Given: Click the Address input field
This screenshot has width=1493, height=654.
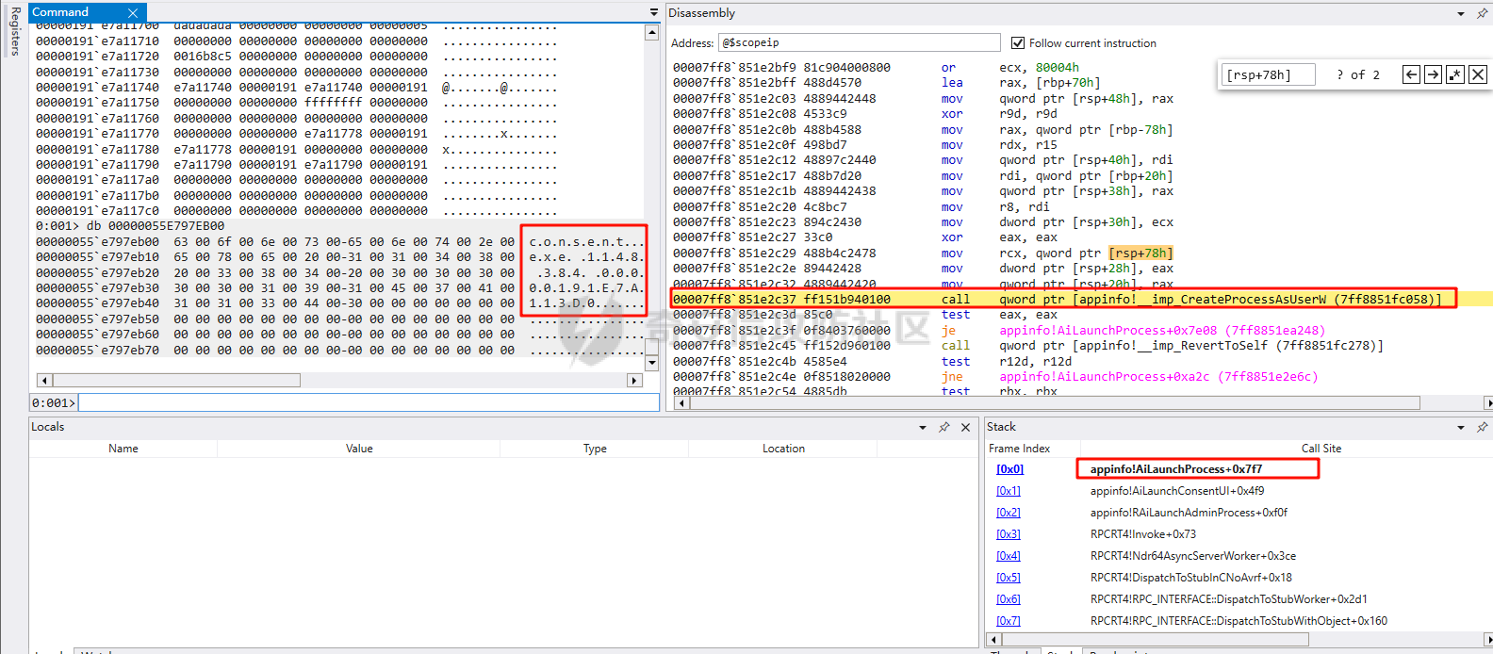Looking at the screenshot, I should 860,42.
